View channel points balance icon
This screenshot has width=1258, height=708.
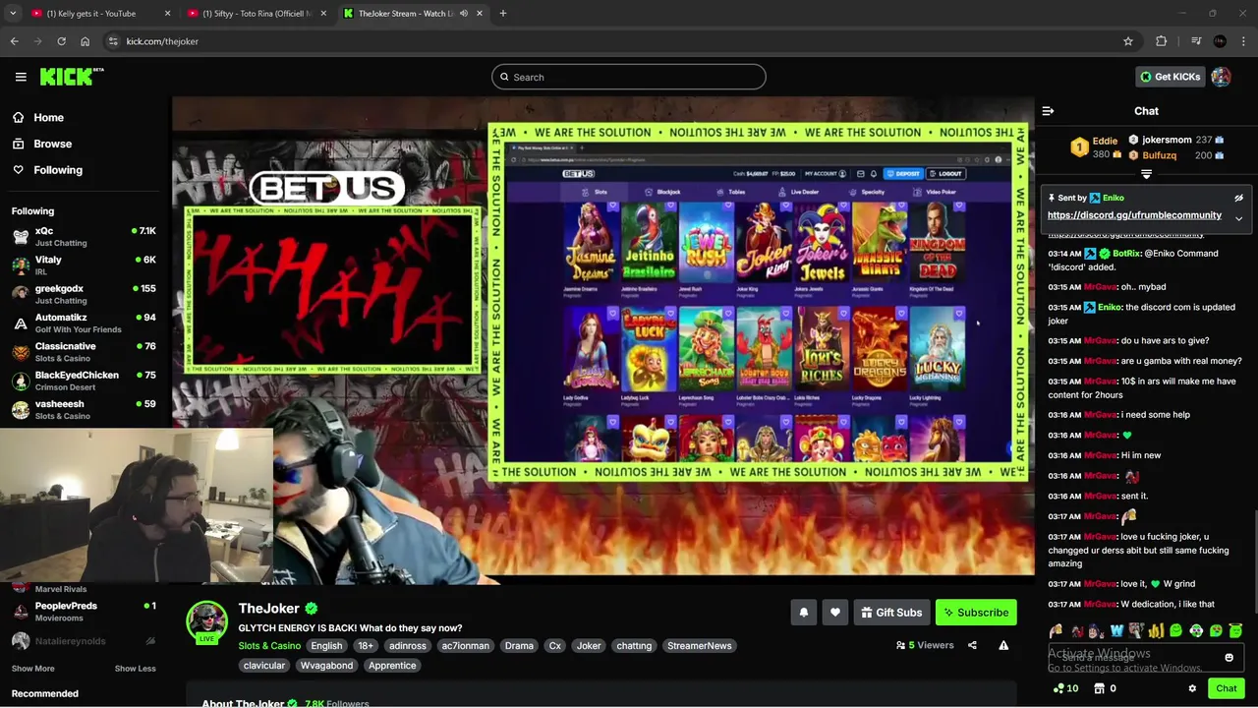click(1058, 688)
